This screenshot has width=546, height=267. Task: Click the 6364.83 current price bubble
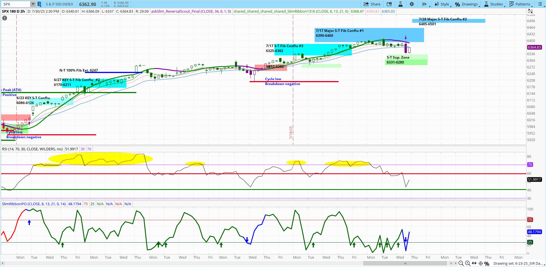pyautogui.click(x=534, y=47)
